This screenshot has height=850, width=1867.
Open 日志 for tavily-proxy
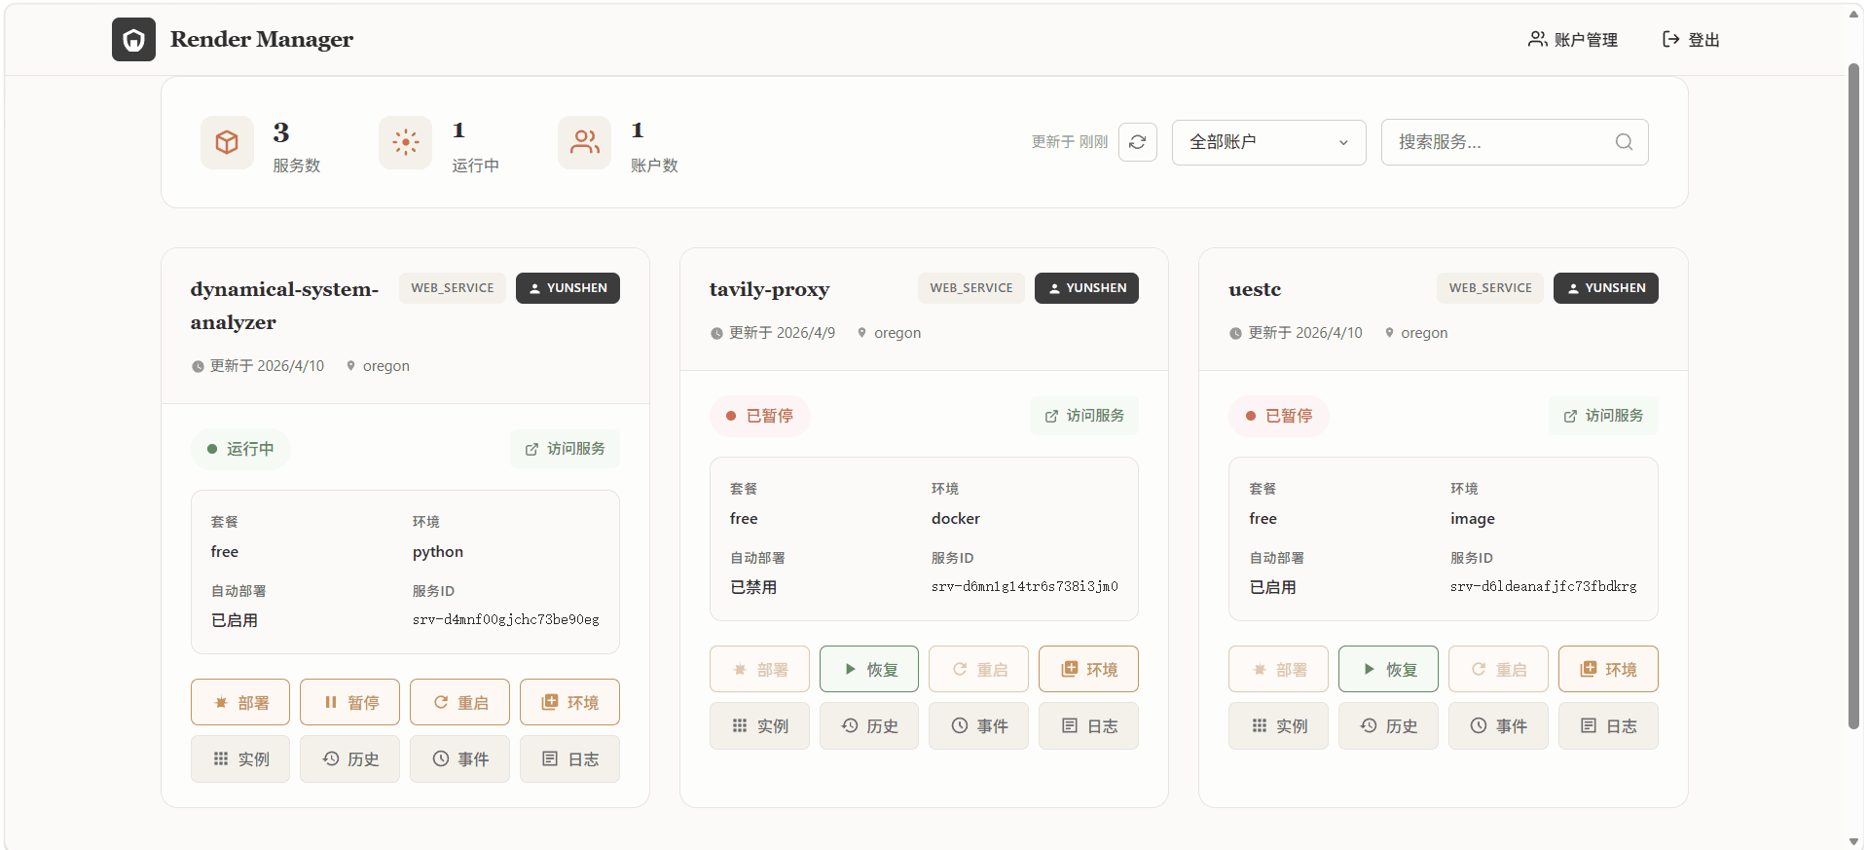[1089, 726]
